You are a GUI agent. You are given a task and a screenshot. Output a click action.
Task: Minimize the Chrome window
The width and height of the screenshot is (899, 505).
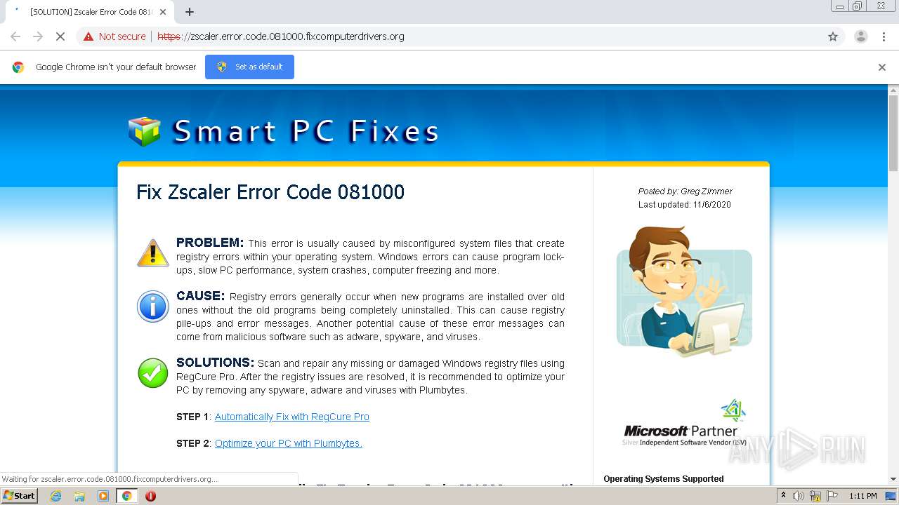coord(840,6)
